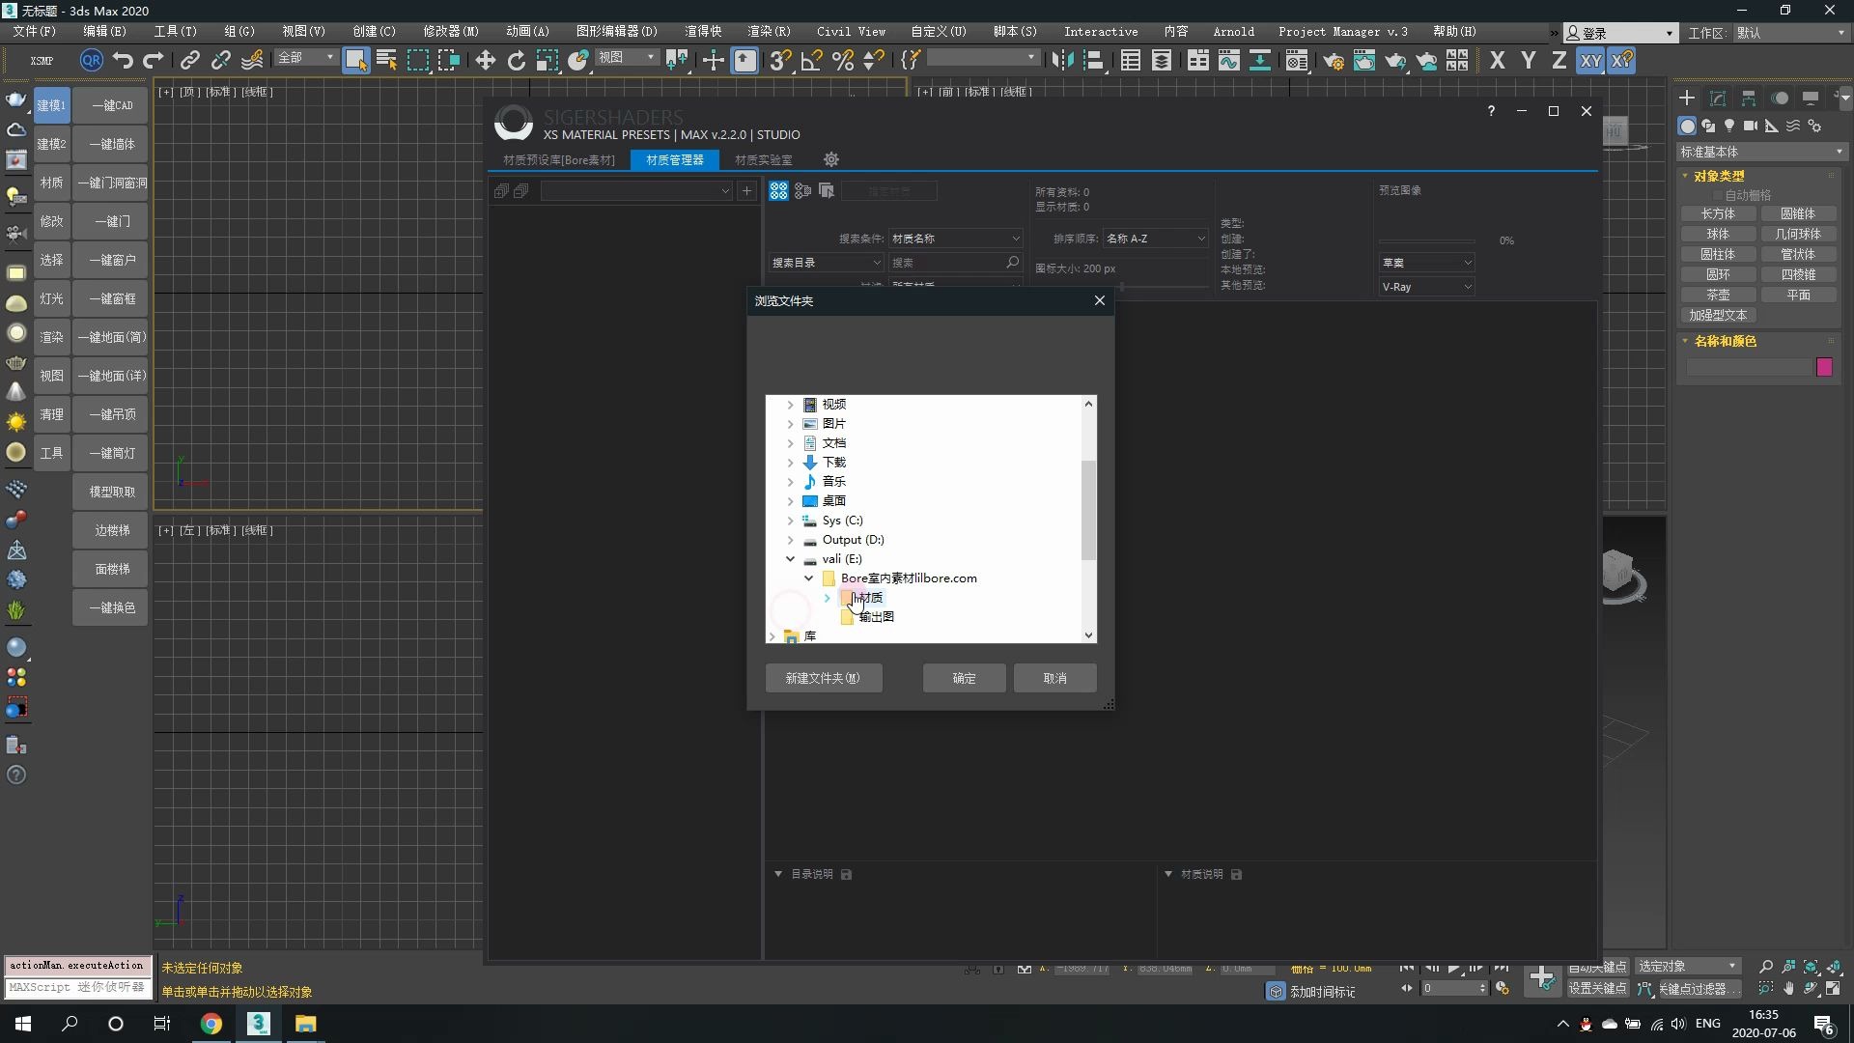Image resolution: width=1854 pixels, height=1043 pixels.
Task: Toggle Angle Snap
Action: 811,61
